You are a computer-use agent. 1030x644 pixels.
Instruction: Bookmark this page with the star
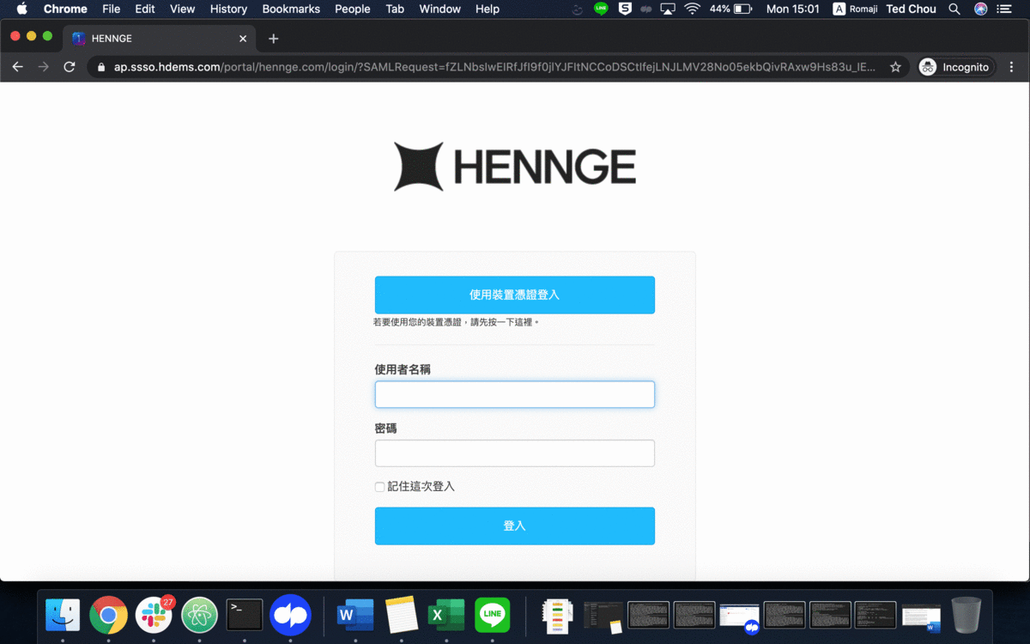[x=895, y=67]
